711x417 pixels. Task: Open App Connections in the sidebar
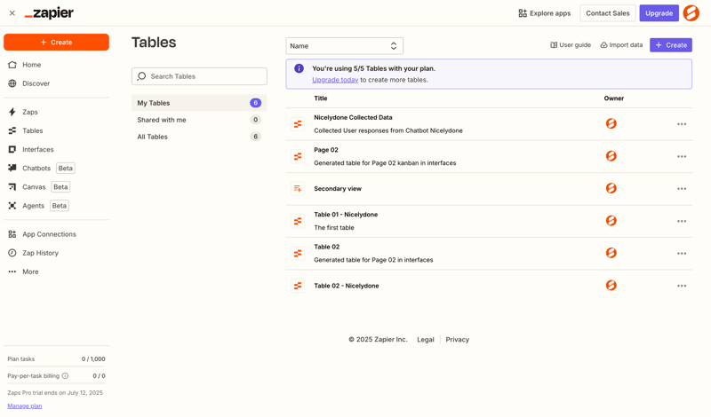[56, 234]
